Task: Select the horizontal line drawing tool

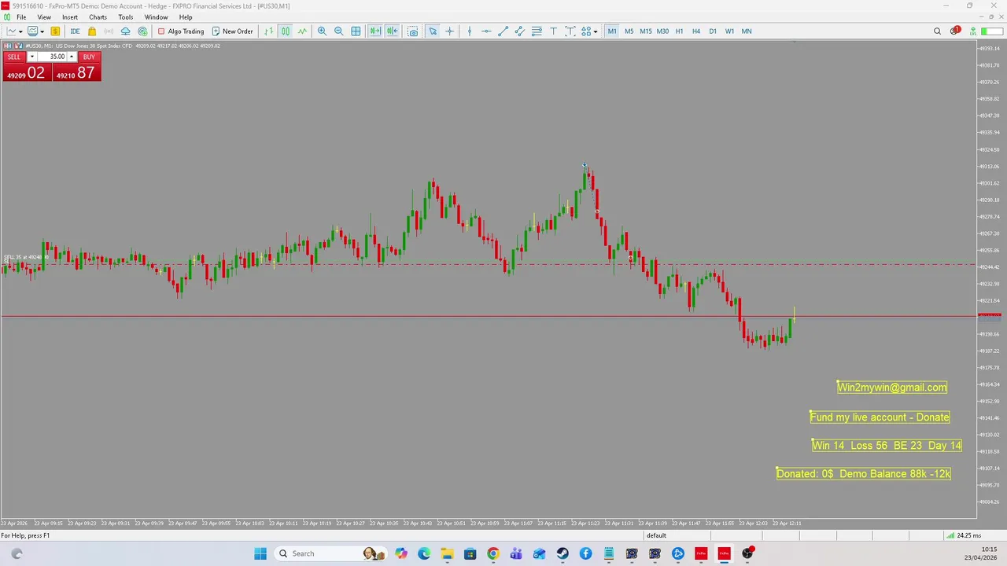Action: [x=486, y=31]
